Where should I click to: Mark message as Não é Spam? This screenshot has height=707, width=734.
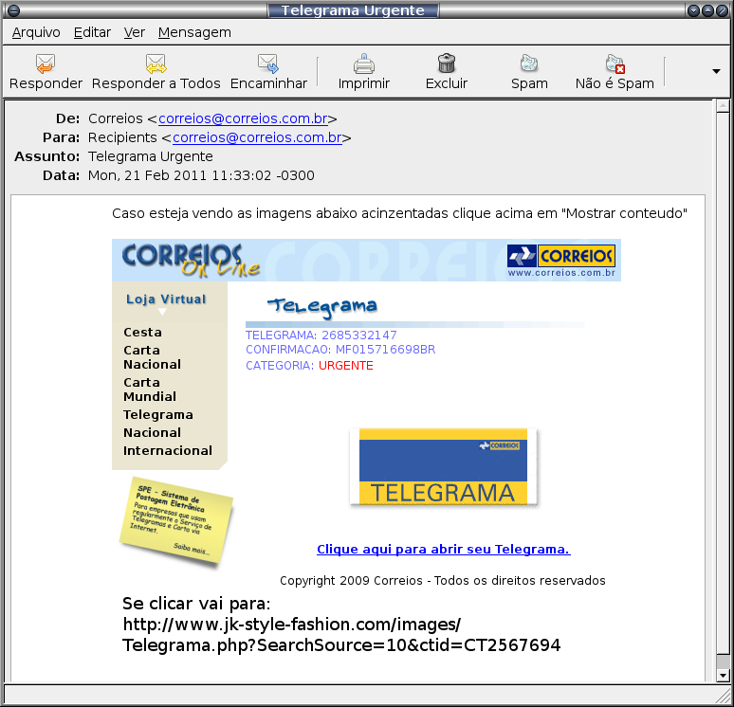pos(615,72)
